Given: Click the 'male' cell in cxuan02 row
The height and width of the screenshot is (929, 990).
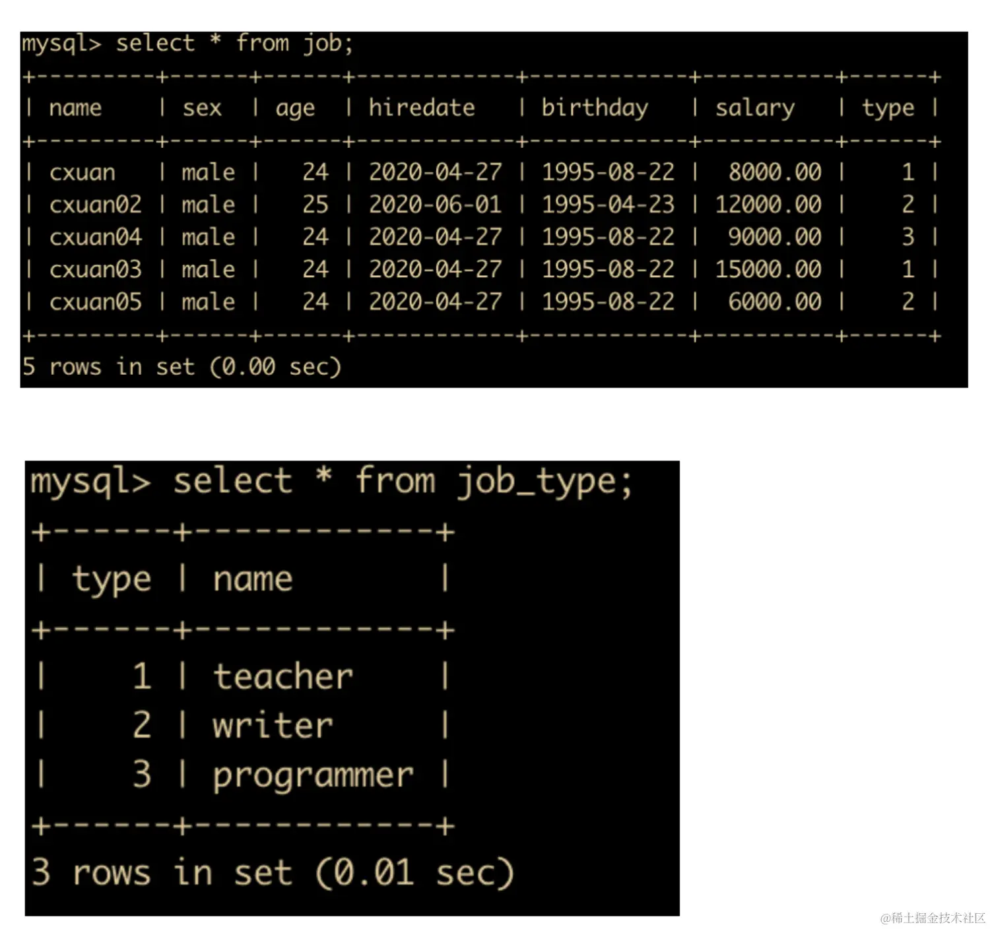Looking at the screenshot, I should 209,205.
